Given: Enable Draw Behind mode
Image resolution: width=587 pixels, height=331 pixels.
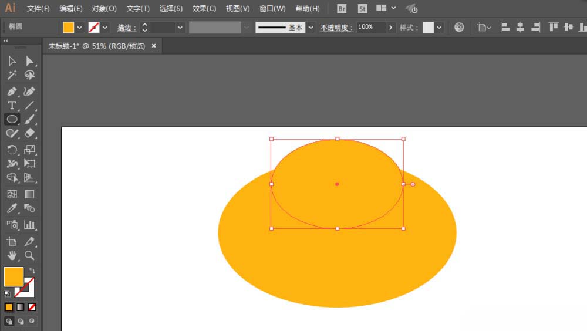Looking at the screenshot, I should point(21,321).
